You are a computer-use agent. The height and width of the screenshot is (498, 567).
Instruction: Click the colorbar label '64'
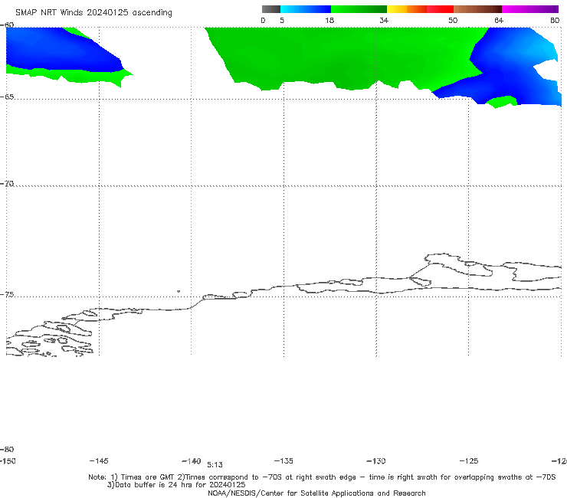pos(499,20)
